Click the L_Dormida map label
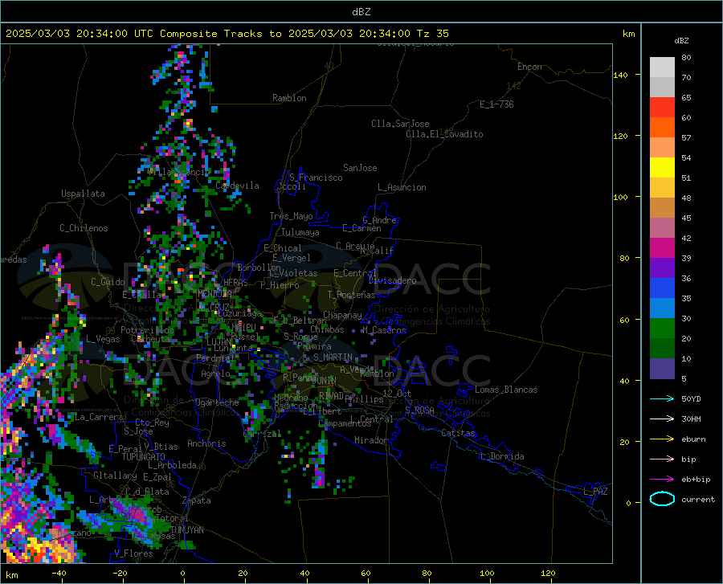723x584 pixels. click(501, 456)
